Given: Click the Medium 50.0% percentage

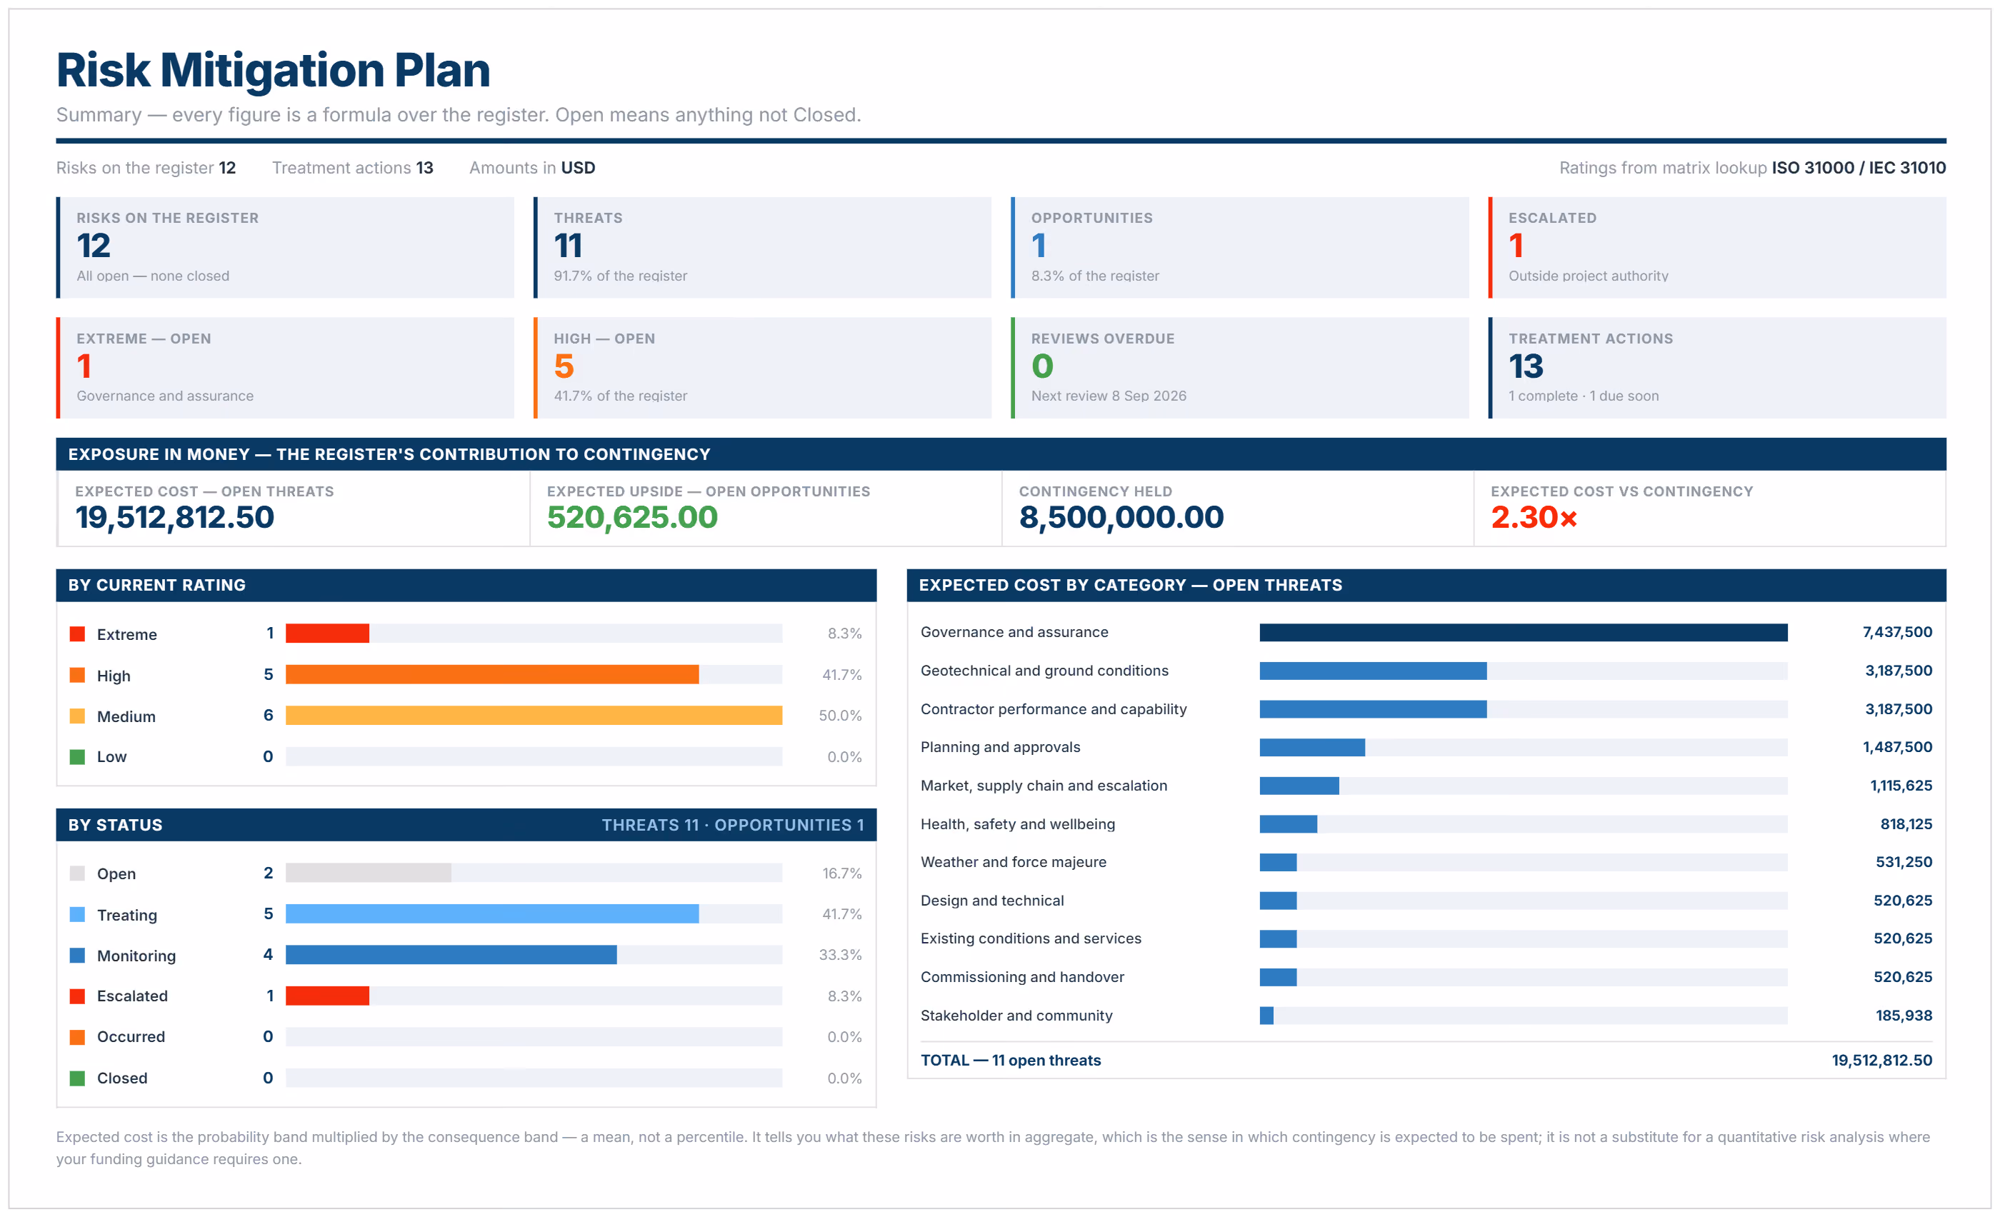Looking at the screenshot, I should tap(840, 716).
